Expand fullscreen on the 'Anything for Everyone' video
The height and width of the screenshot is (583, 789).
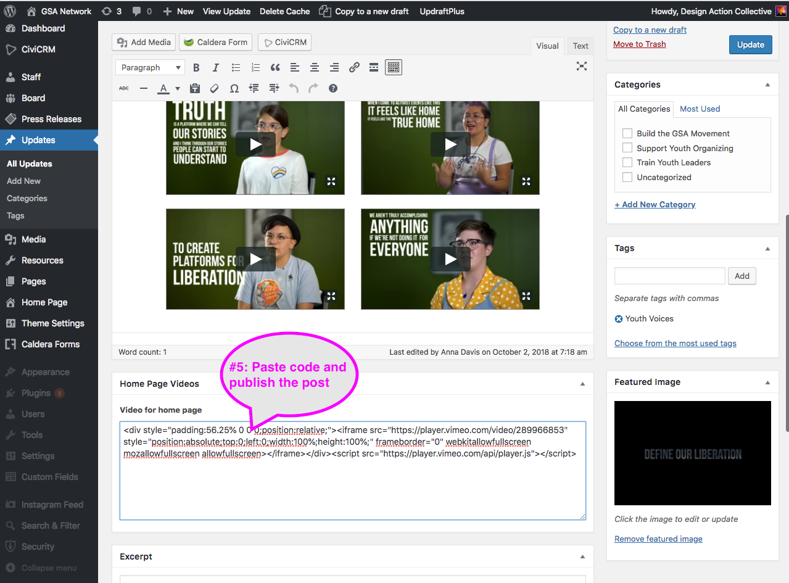(526, 296)
